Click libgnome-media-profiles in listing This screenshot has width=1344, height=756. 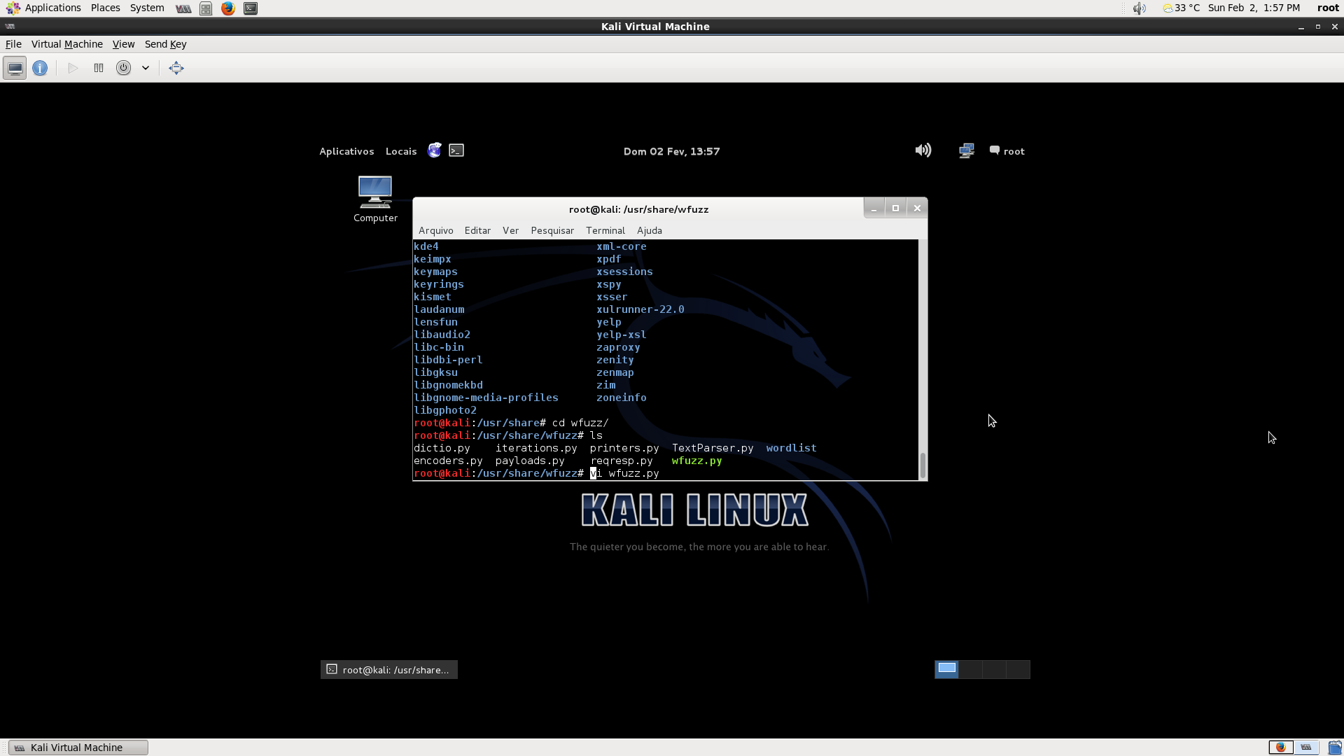click(486, 398)
